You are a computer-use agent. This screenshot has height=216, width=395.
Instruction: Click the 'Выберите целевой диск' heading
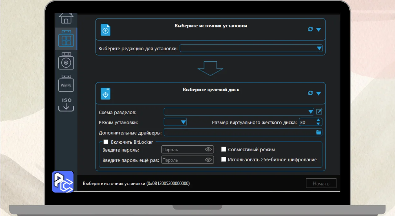point(211,89)
